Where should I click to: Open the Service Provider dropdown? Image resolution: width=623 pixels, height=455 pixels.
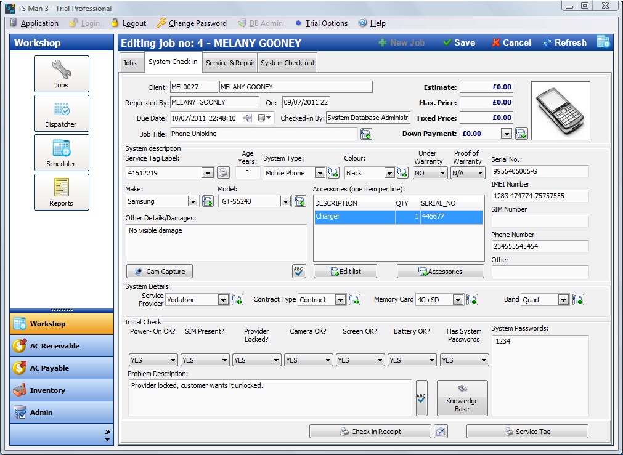pos(223,300)
